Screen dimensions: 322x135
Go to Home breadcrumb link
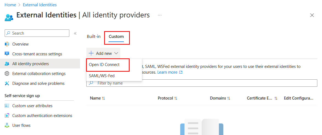pos(10,5)
